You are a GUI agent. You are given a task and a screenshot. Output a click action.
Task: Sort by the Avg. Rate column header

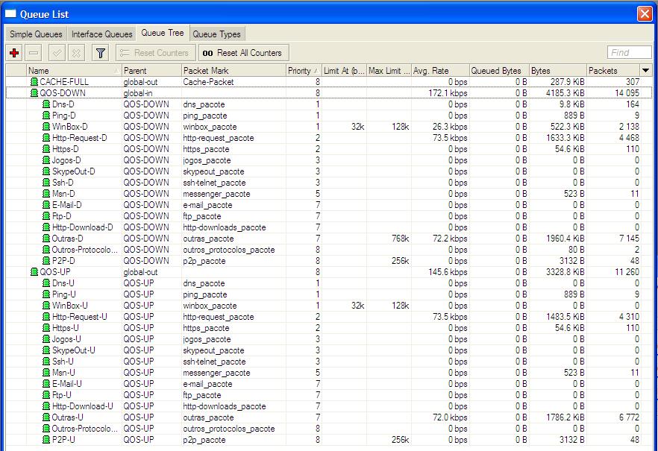point(440,70)
